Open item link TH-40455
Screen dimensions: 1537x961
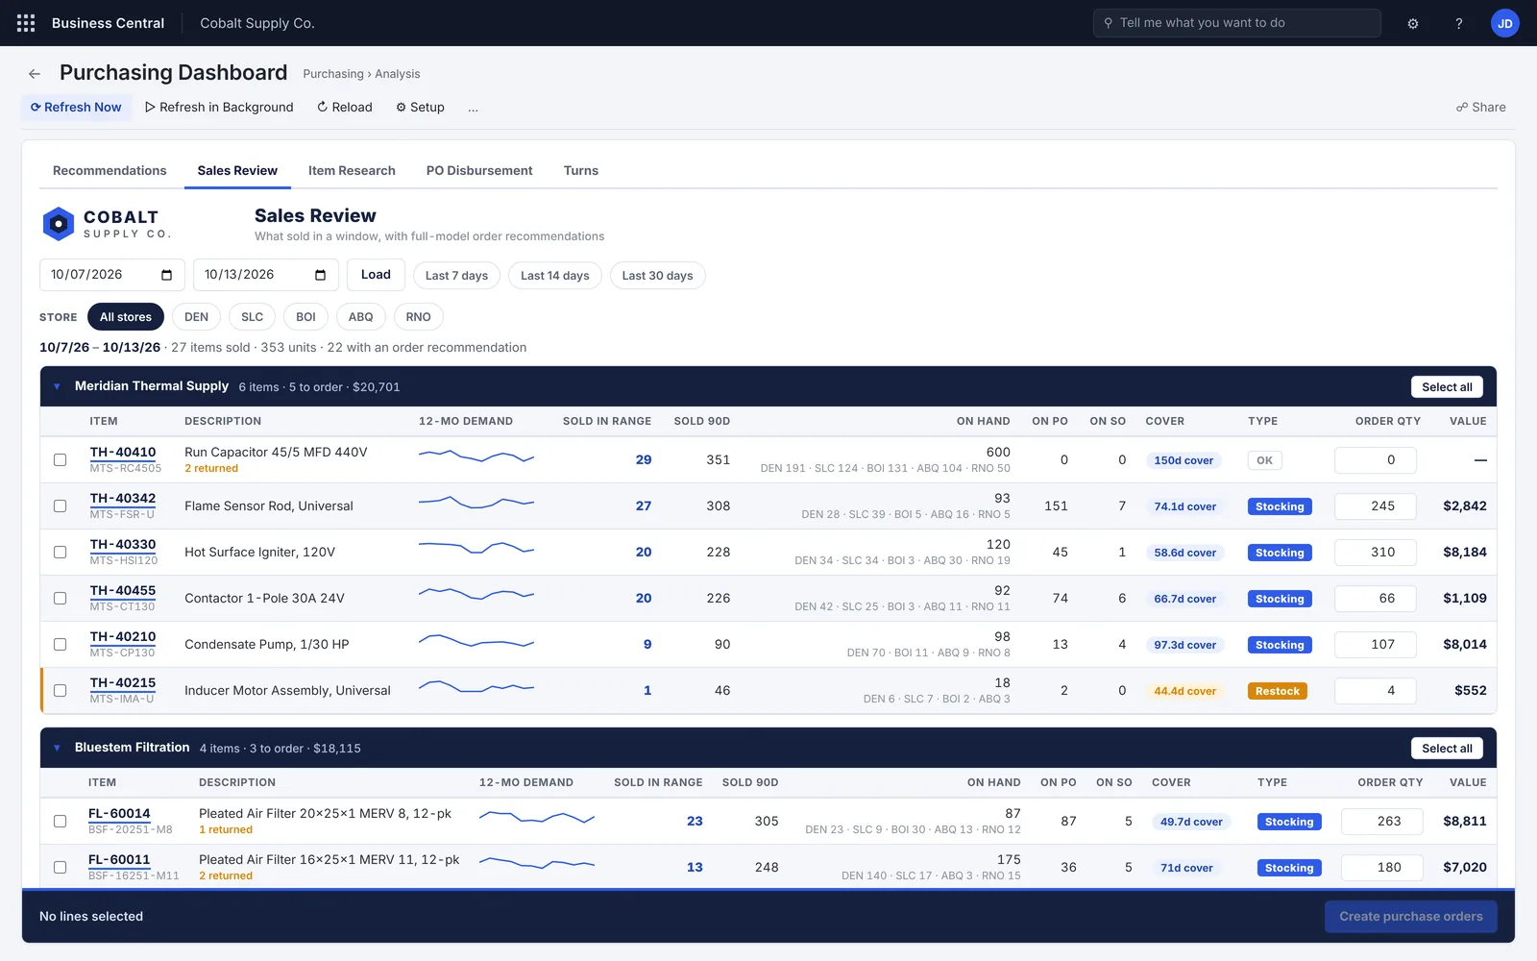[123, 591]
